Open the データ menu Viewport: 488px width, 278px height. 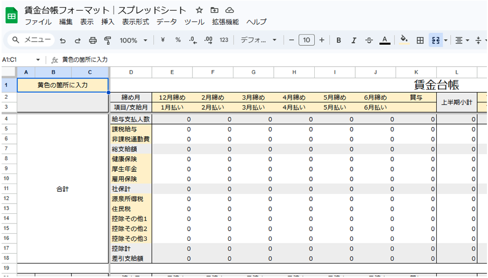tap(166, 22)
